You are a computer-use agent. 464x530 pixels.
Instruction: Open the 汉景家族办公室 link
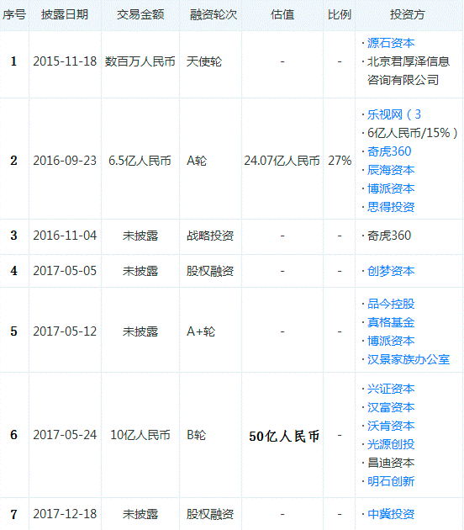(x=409, y=360)
